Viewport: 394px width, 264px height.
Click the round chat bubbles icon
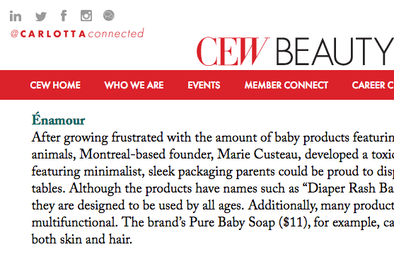click(x=109, y=16)
